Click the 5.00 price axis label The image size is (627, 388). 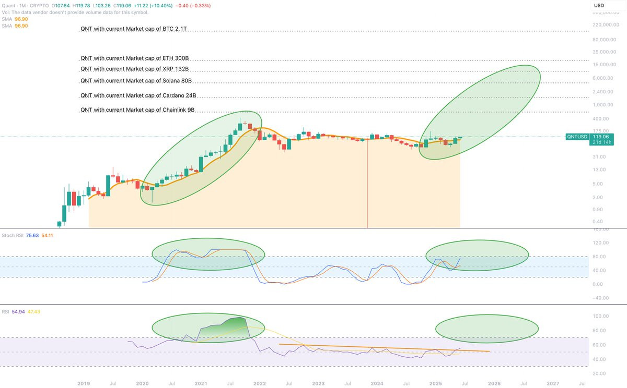(x=598, y=184)
